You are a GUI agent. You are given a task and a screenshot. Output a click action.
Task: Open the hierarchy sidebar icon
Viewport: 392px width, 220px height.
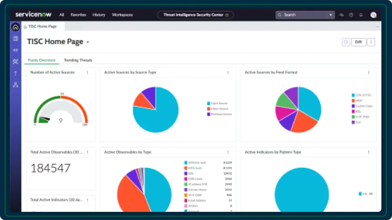[x=16, y=85]
